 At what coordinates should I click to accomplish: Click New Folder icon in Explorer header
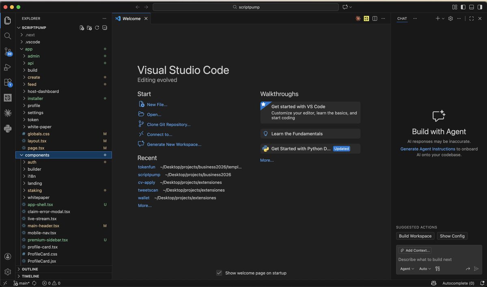point(89,28)
